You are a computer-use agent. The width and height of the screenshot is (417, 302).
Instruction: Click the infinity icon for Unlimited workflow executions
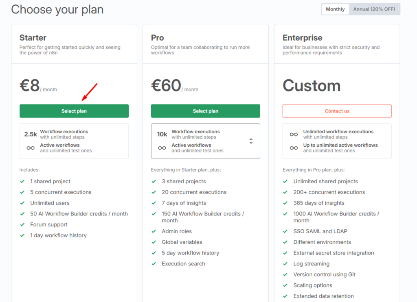(294, 135)
